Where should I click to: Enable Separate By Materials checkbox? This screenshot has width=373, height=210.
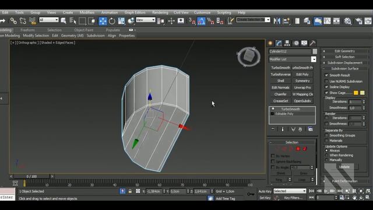click(x=326, y=141)
